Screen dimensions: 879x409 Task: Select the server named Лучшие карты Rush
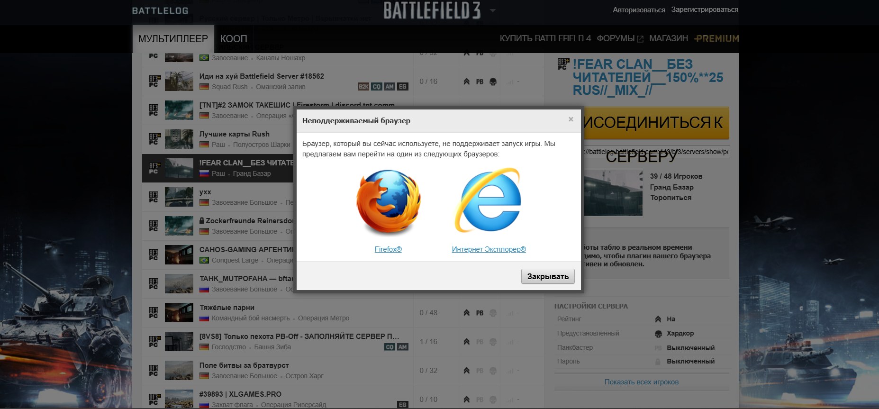(235, 134)
